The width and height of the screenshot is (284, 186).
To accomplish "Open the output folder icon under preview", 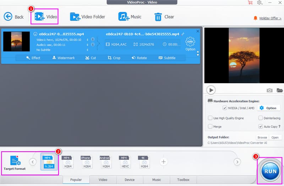I will [x=279, y=90].
